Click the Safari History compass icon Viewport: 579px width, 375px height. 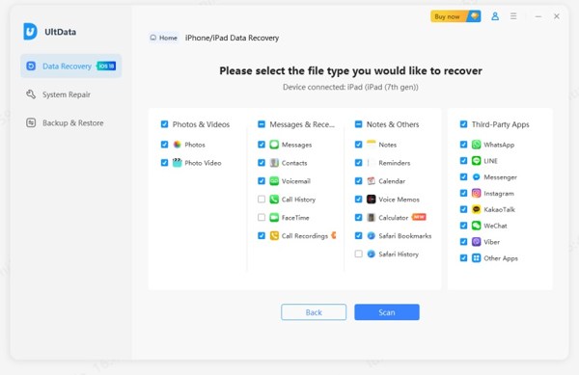pos(372,254)
